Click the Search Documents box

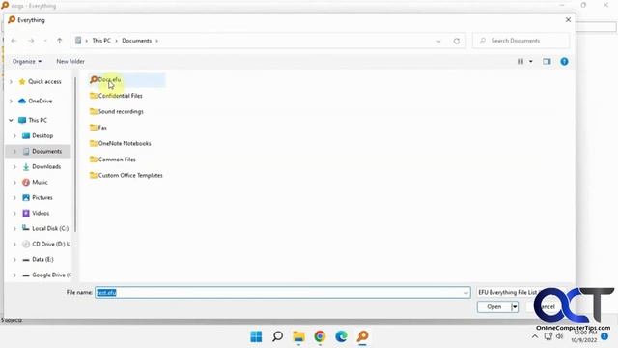(521, 41)
